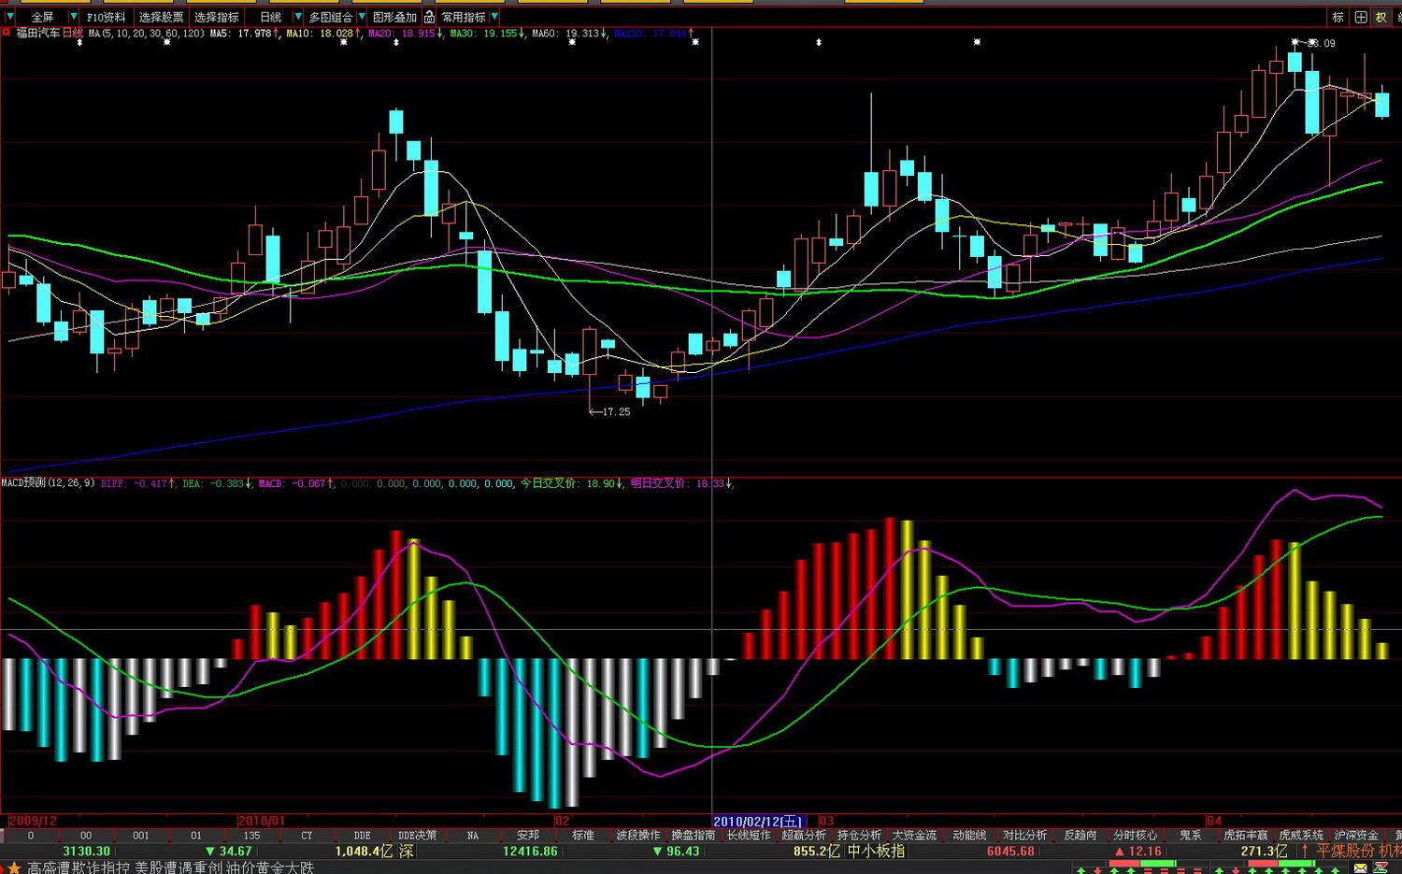The height and width of the screenshot is (874, 1402).
Task: Switch to the 虎拓丰赢 tab
Action: pos(1245,836)
